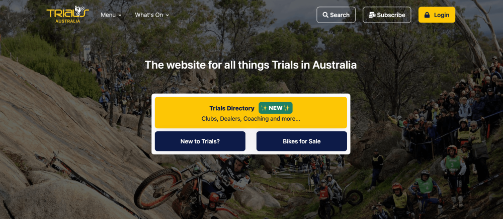Select the New to Trials? button
The width and height of the screenshot is (503, 219).
click(200, 141)
